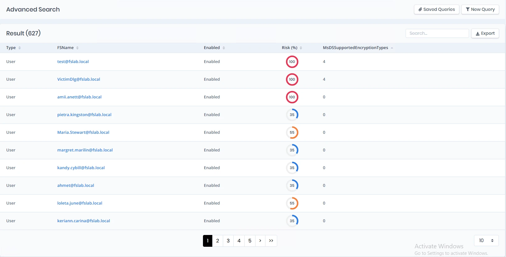Go to next results page arrow

click(260, 241)
